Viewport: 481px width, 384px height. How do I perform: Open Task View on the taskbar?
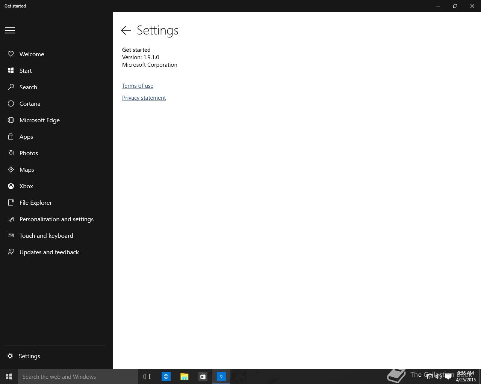coord(147,376)
